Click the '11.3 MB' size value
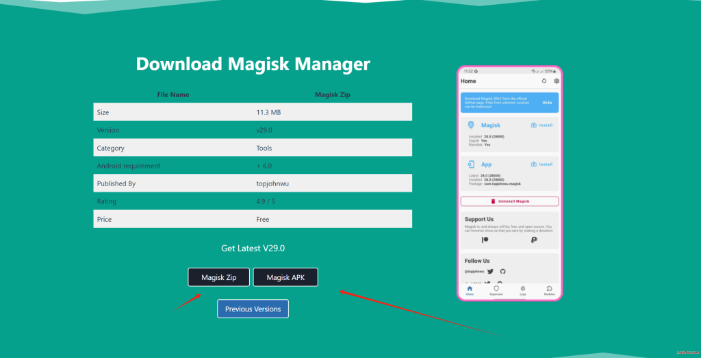The height and width of the screenshot is (358, 701). point(268,113)
